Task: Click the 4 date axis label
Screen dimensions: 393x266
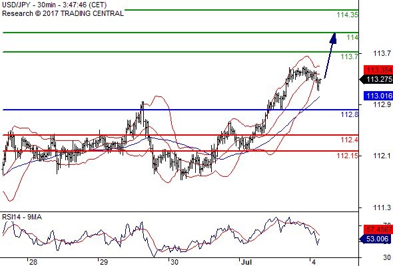Action: [314, 262]
